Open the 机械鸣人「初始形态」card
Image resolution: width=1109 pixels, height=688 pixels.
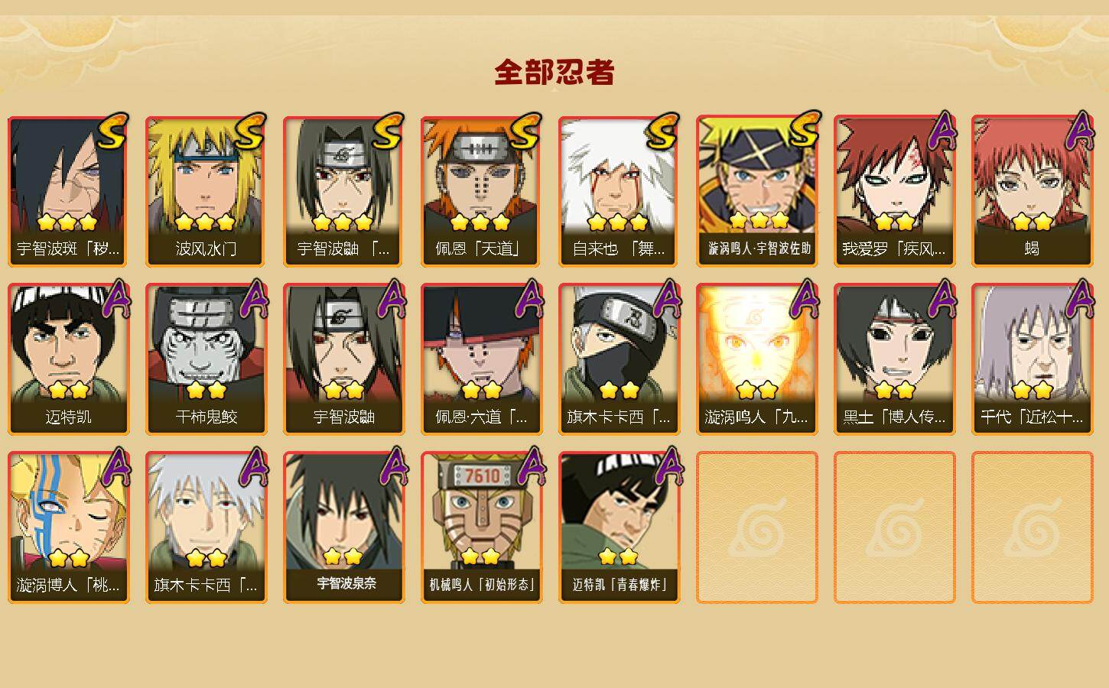[x=482, y=527]
